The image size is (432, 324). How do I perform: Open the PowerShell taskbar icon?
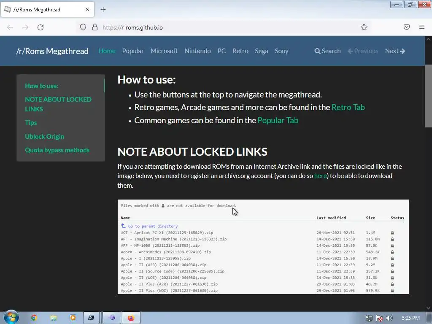[x=91, y=318]
